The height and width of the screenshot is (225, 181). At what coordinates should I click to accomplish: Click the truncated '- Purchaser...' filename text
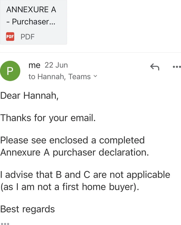pos(31,22)
